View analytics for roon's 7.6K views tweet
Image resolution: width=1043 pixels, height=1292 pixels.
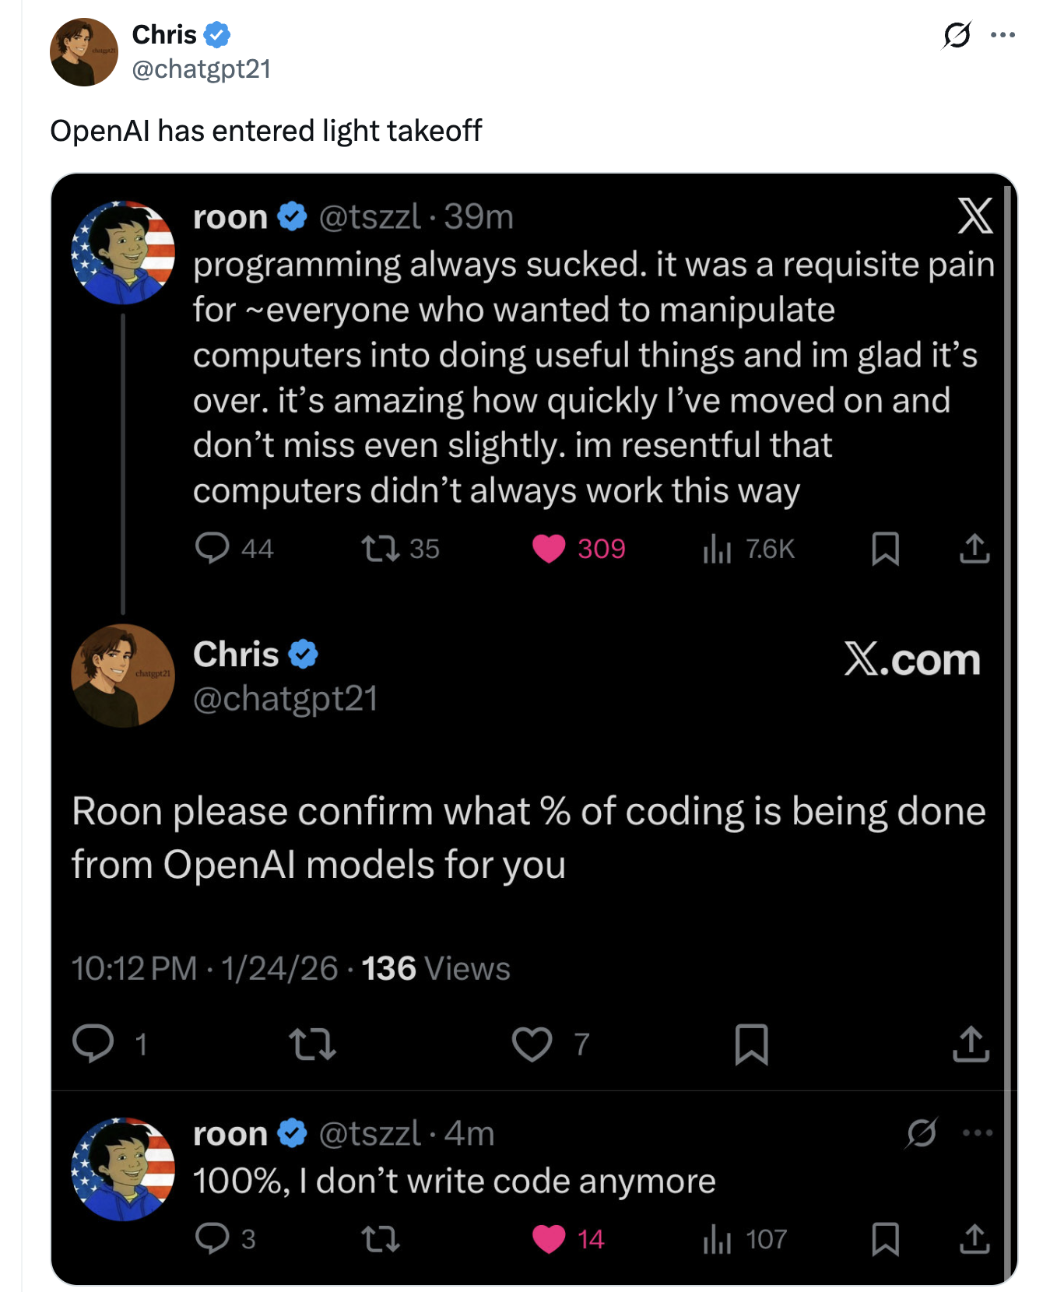pos(717,549)
